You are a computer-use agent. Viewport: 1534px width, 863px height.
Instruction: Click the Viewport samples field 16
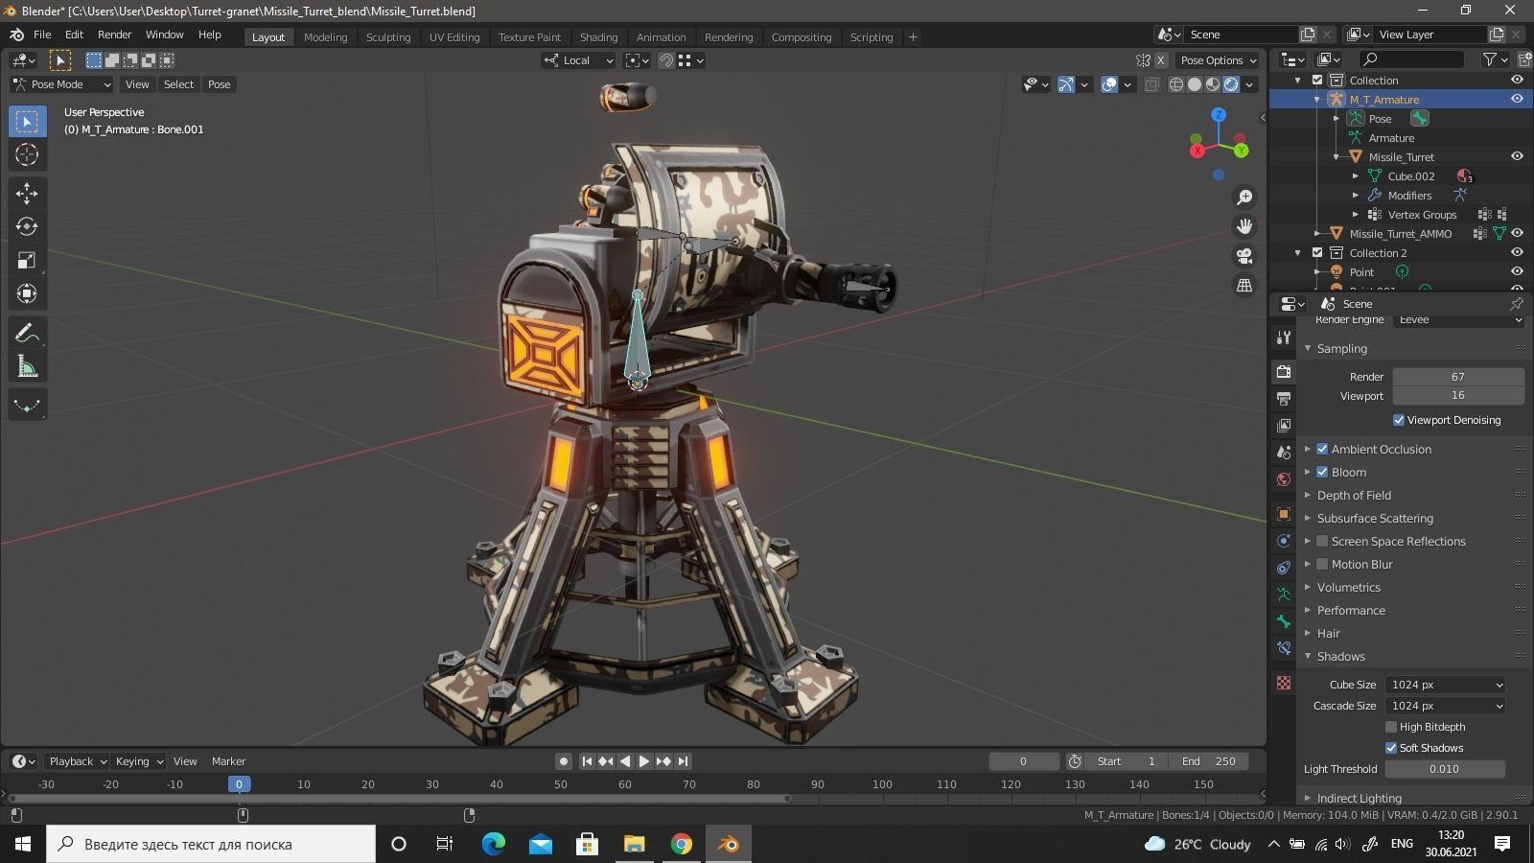click(1458, 396)
